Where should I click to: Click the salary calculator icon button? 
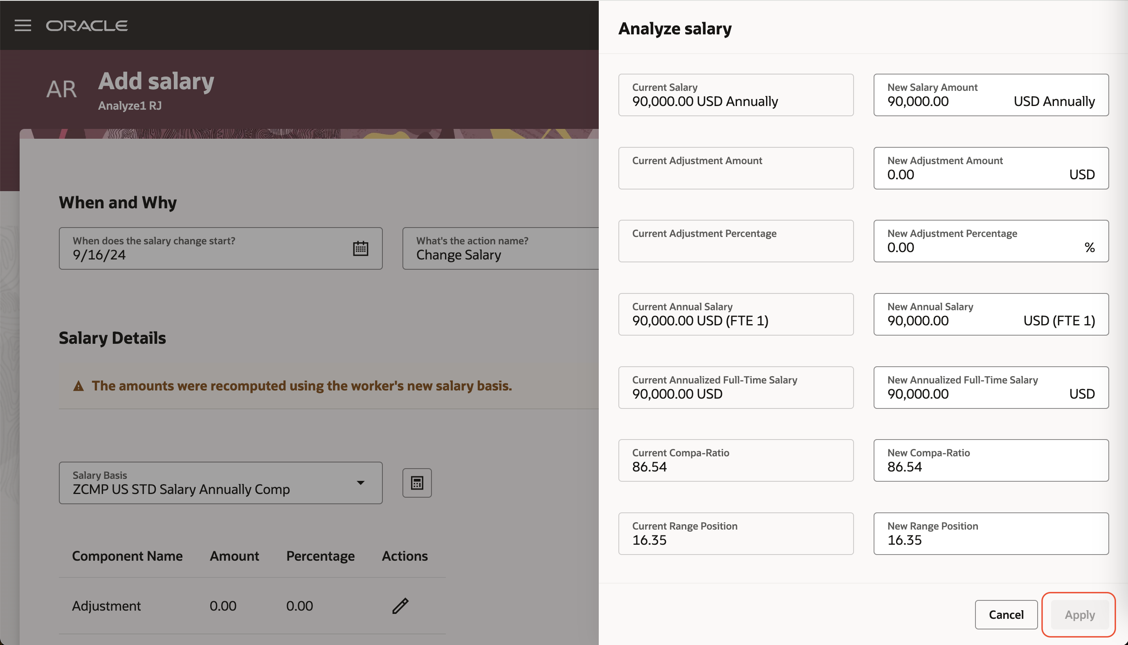pyautogui.click(x=417, y=483)
